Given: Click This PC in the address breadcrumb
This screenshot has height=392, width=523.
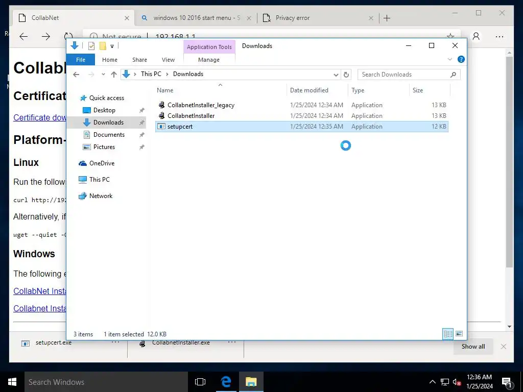Looking at the screenshot, I should click(151, 74).
